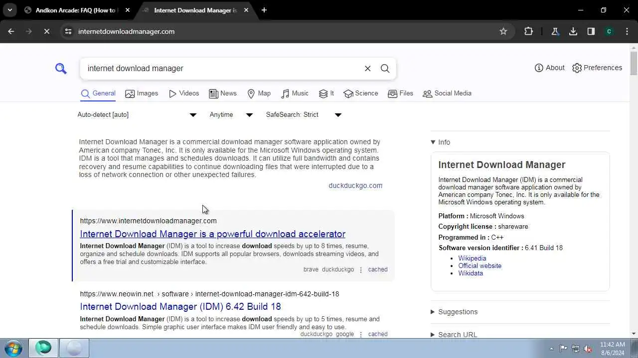The width and height of the screenshot is (638, 358).
Task: Open the Official website link
Action: (480, 266)
